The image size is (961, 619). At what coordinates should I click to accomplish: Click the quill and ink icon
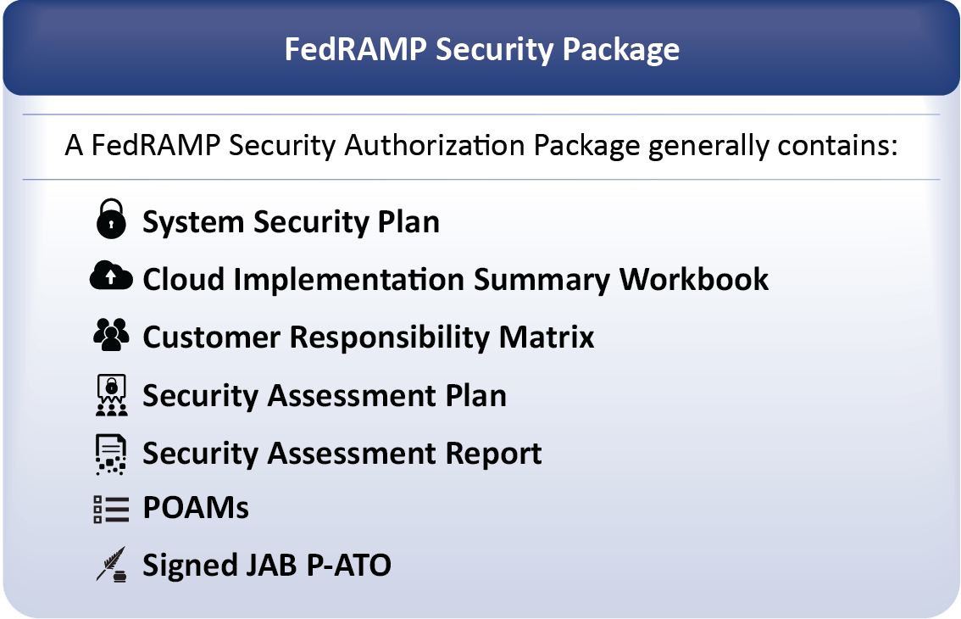coord(112,565)
